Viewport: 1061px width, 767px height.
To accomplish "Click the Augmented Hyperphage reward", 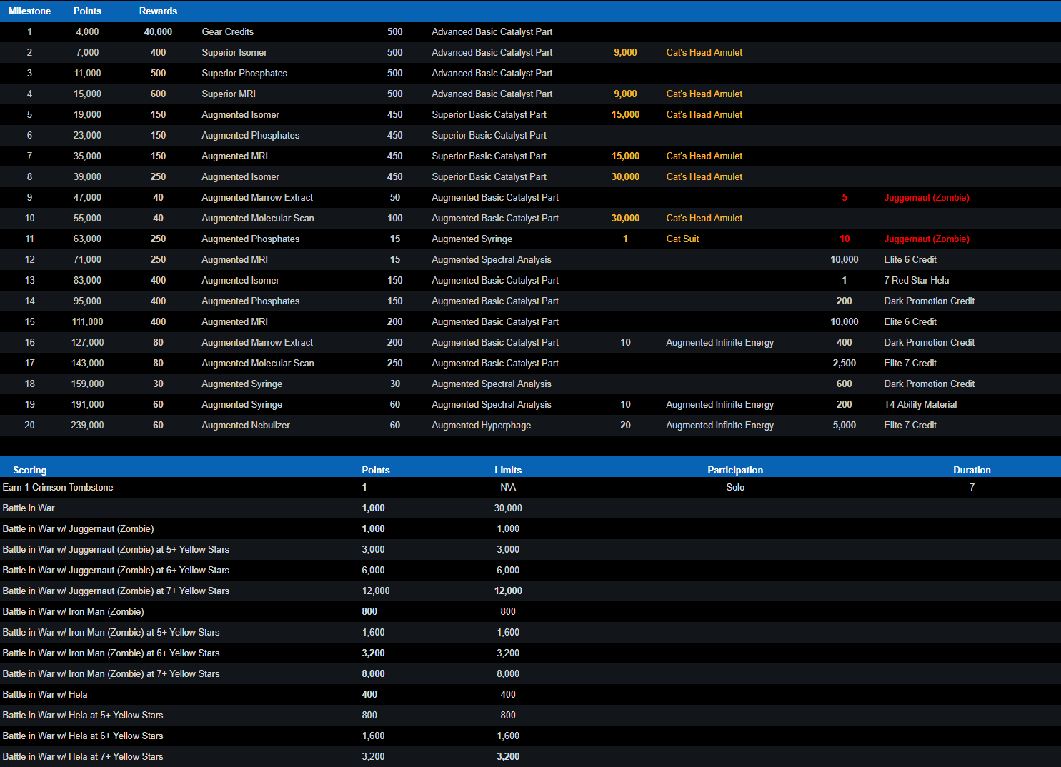I will [x=481, y=425].
